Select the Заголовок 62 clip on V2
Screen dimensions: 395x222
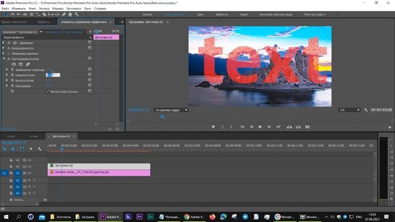pyautogui.click(x=99, y=166)
